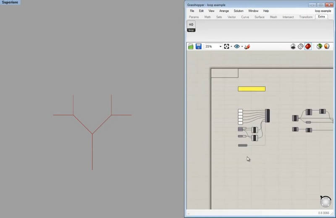
Task: Toggle the no-preview mode icon
Action: pos(293,46)
